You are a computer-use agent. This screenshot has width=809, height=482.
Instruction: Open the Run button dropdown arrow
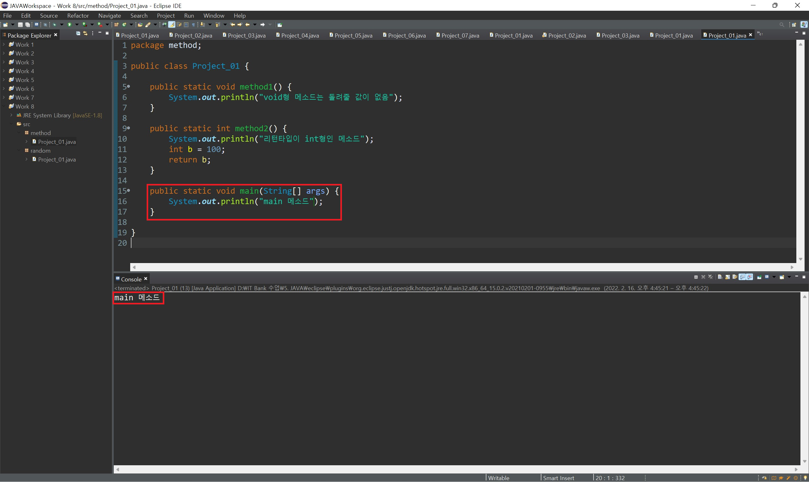click(77, 25)
